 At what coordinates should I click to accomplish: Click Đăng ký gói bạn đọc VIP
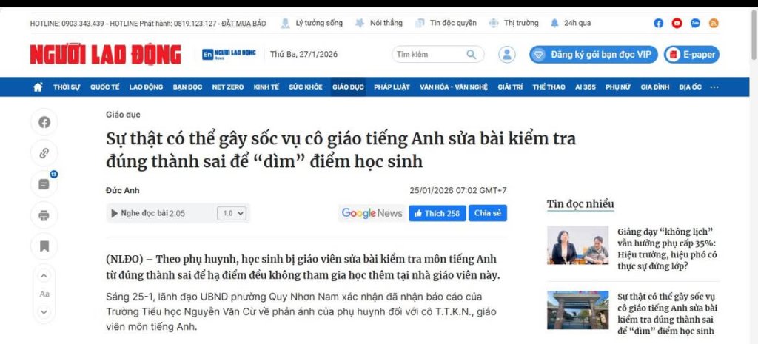pos(593,54)
